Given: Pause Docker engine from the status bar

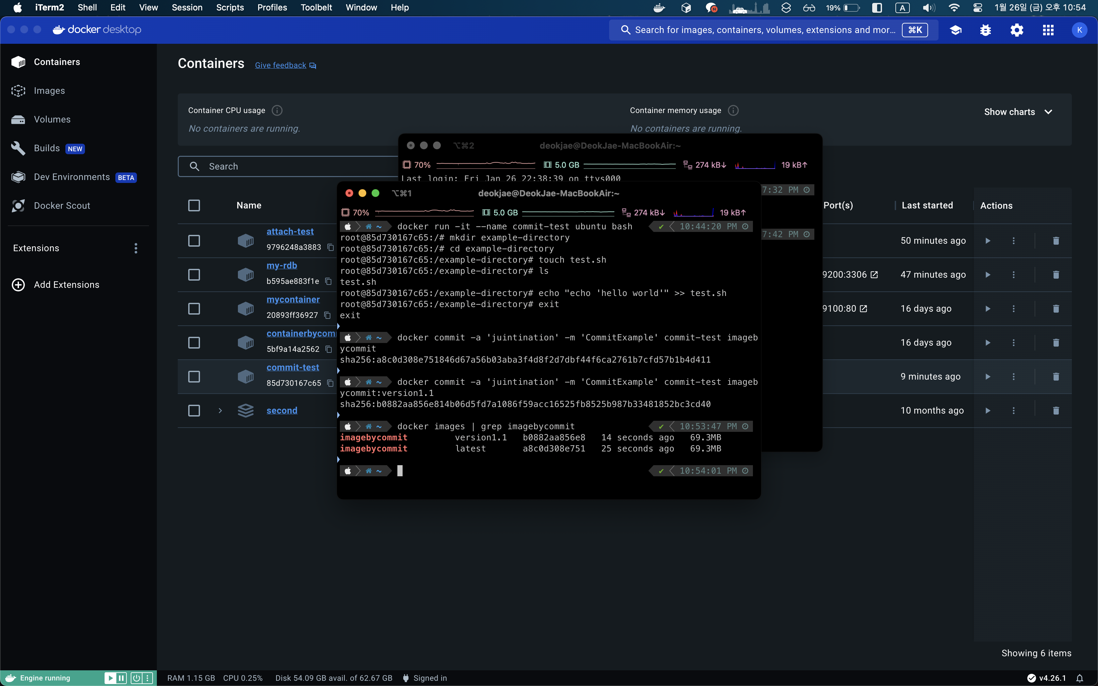Looking at the screenshot, I should 121,678.
